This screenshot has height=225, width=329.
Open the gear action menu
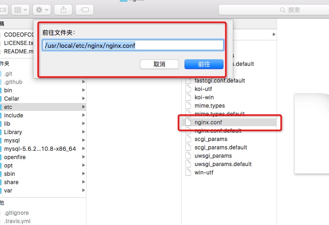tap(42, 10)
